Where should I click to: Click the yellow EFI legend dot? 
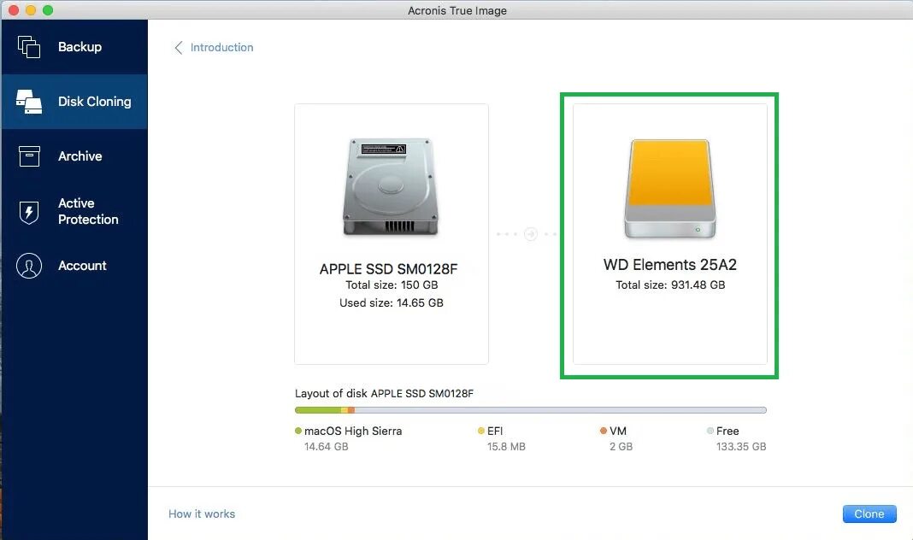point(481,431)
